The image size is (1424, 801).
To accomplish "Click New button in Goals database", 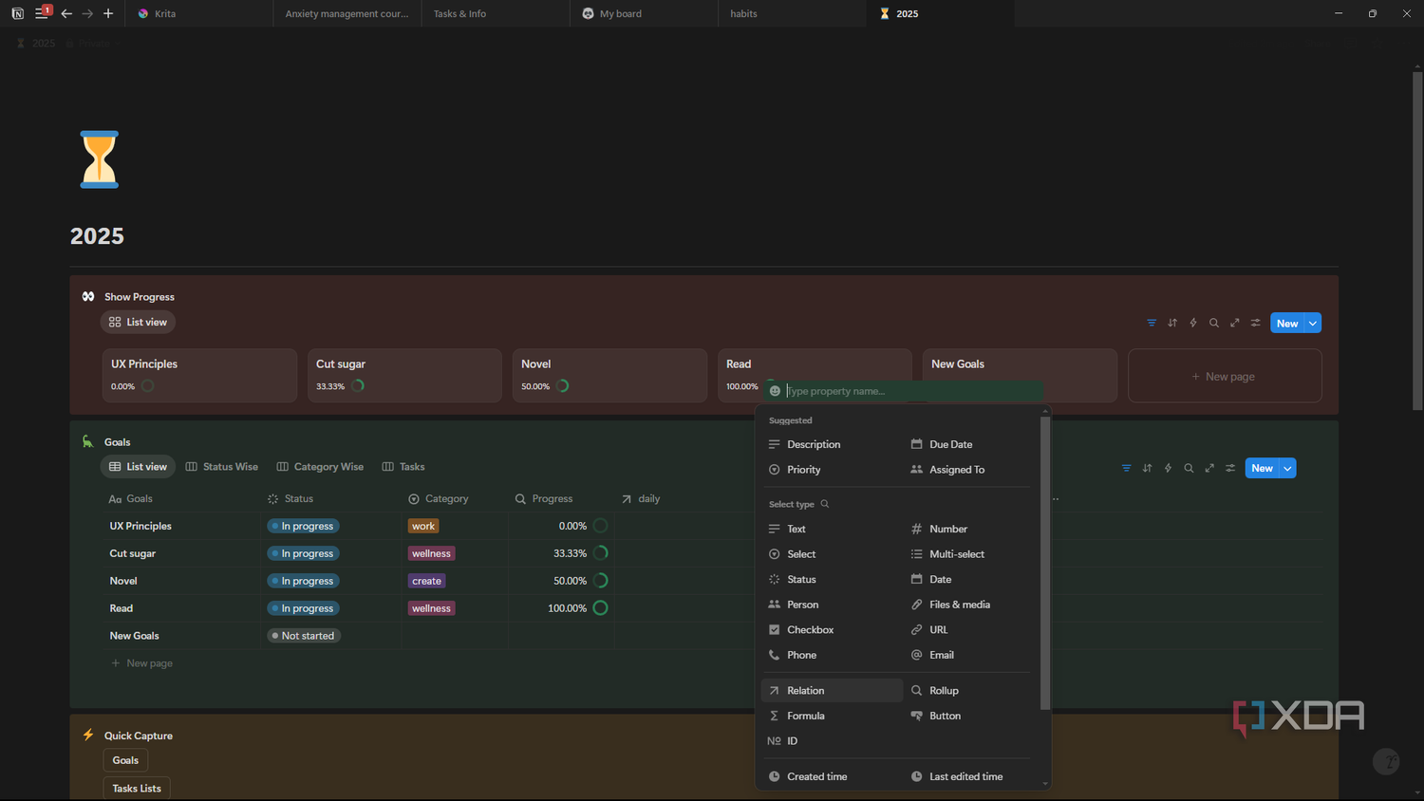I will coord(1262,468).
